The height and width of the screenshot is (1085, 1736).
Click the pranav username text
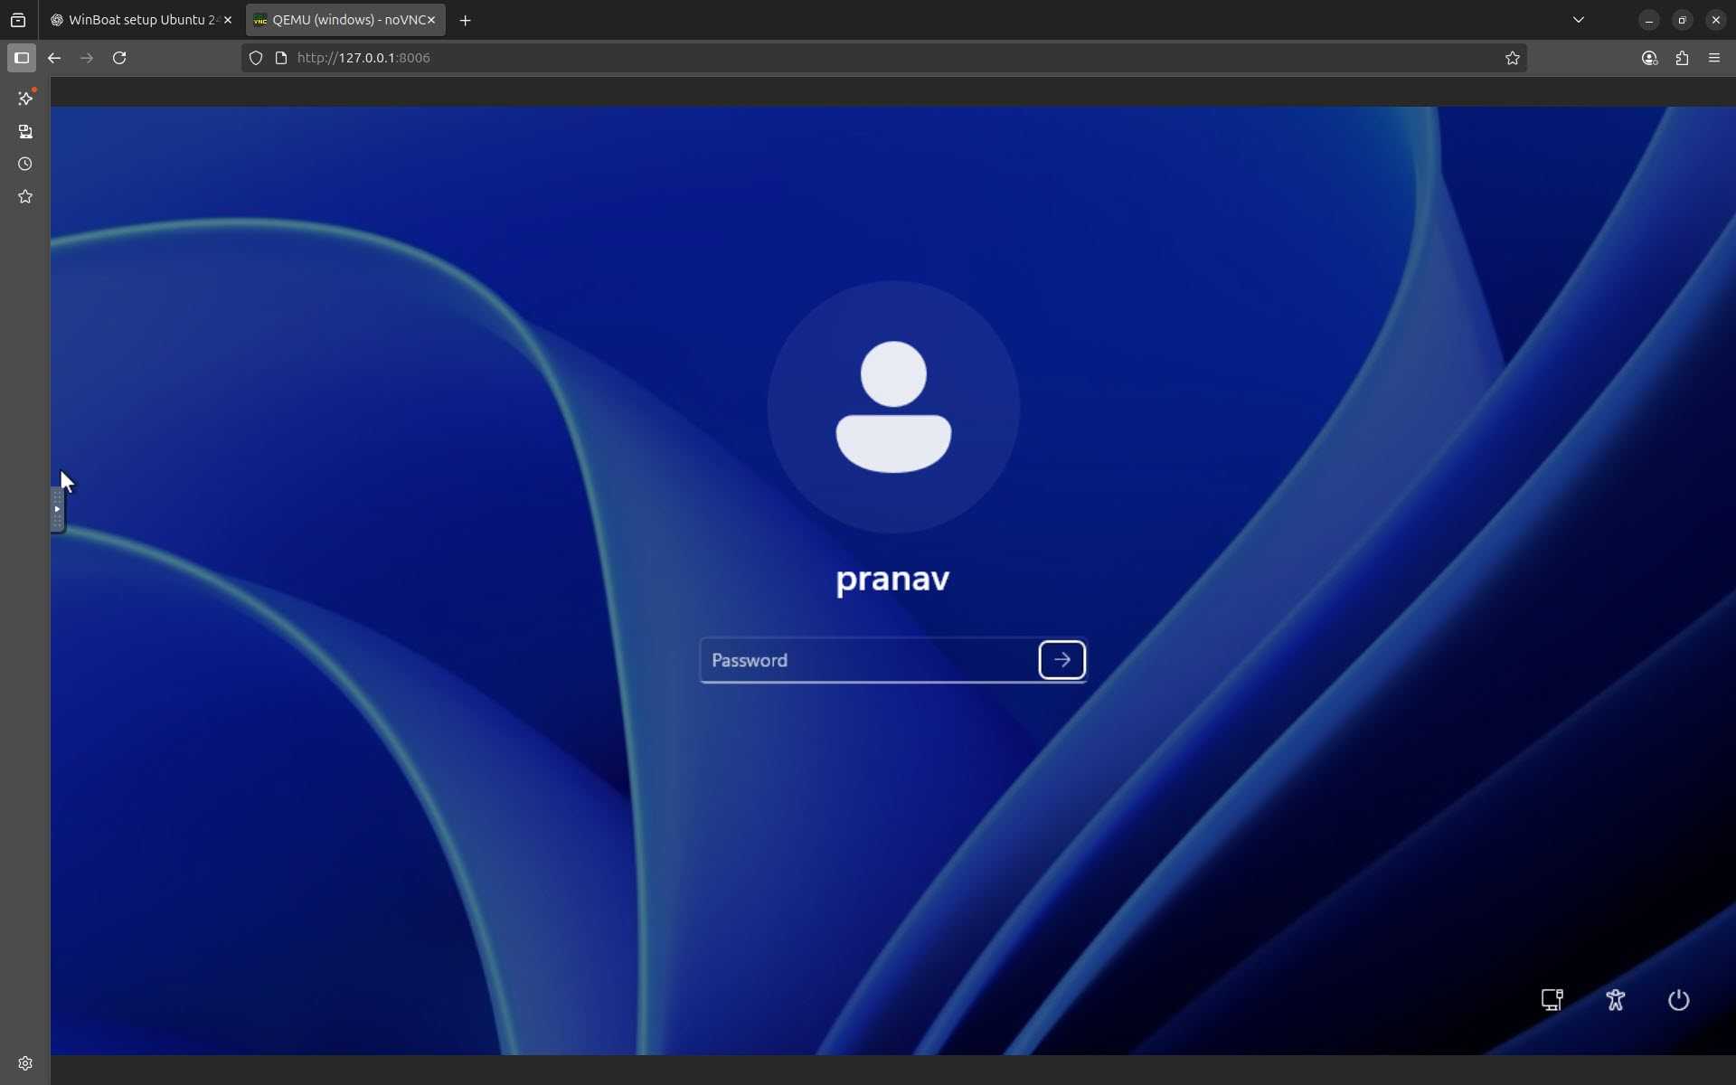coord(892,580)
